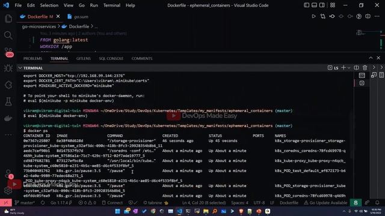Switch to the GITLENS panel tab
The height and width of the screenshot is (216, 385).
click(x=84, y=58)
